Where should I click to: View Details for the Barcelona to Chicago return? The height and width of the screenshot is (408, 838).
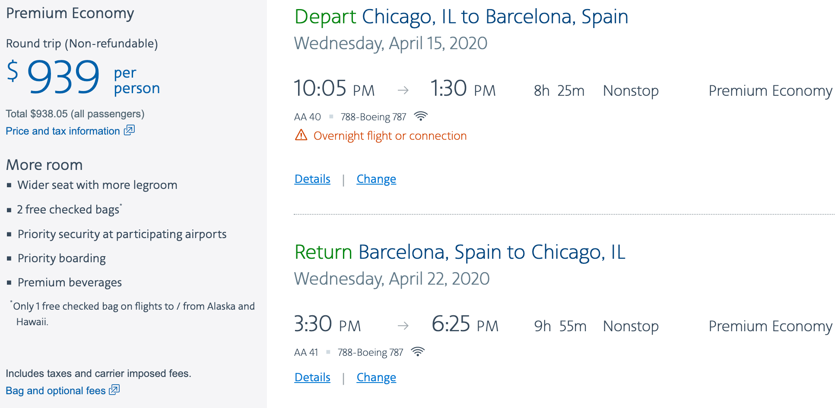click(312, 377)
